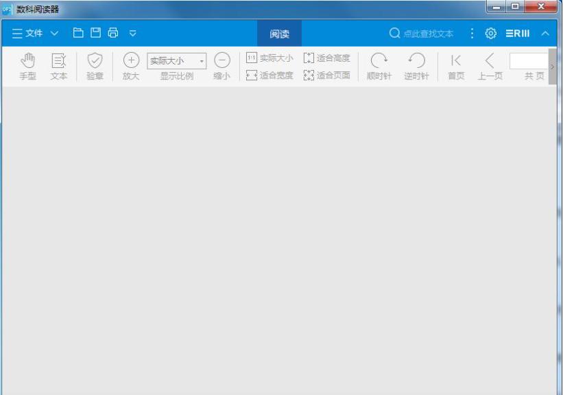Click the printer icon
The width and height of the screenshot is (563, 395).
(x=113, y=33)
